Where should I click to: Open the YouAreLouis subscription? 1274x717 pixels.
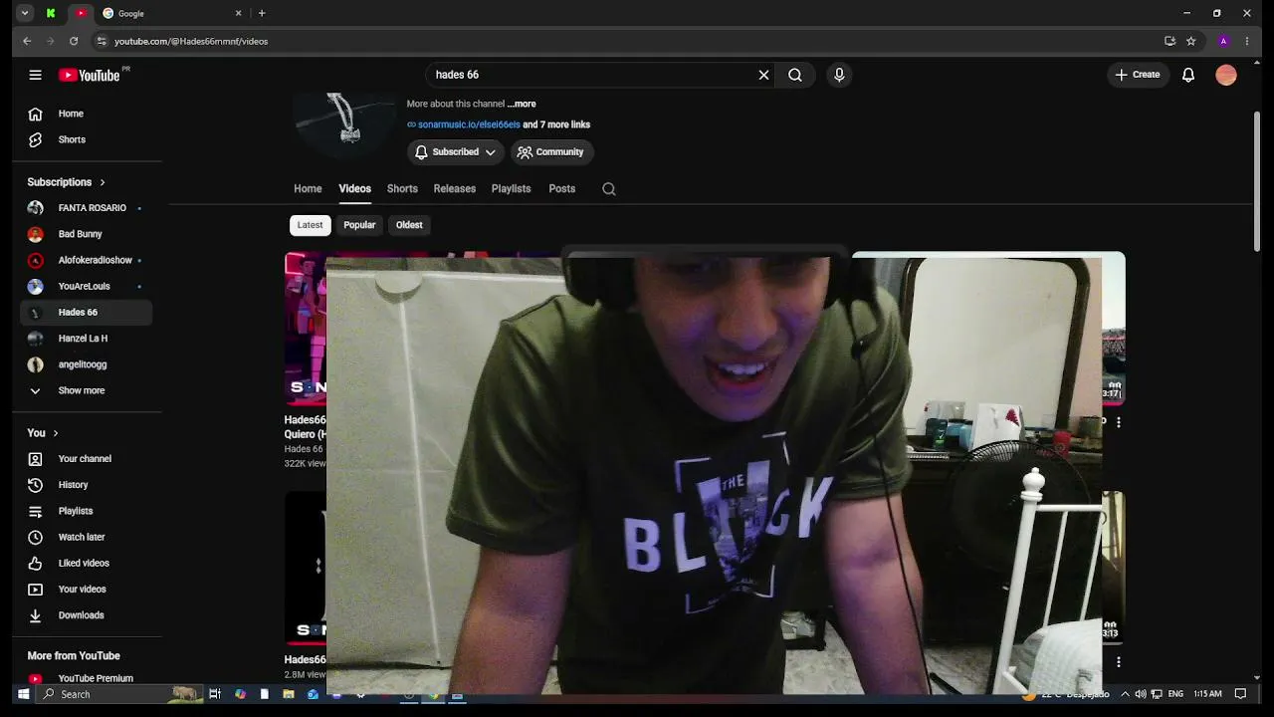pyautogui.click(x=86, y=286)
